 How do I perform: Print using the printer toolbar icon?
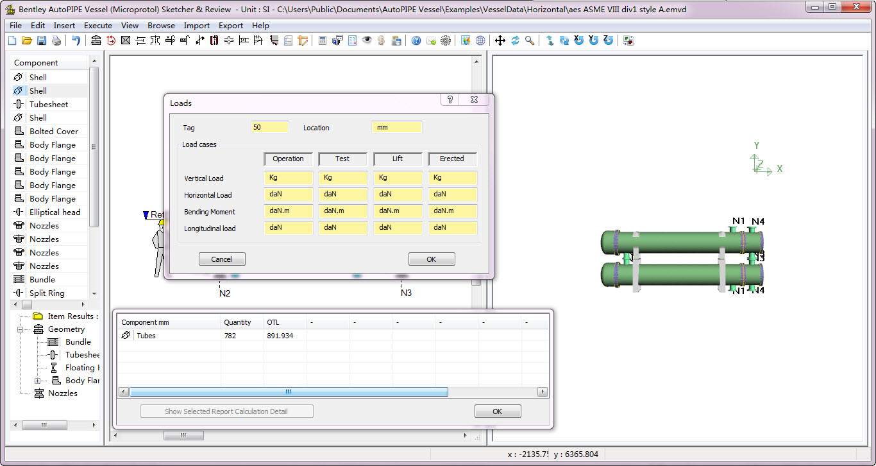point(56,40)
